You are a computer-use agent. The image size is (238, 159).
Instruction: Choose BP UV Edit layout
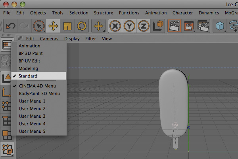pos(39,61)
